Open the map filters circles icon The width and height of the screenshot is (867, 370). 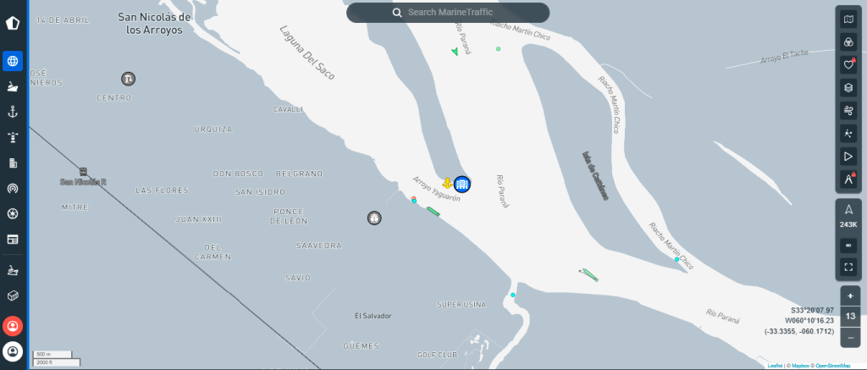[x=848, y=42]
